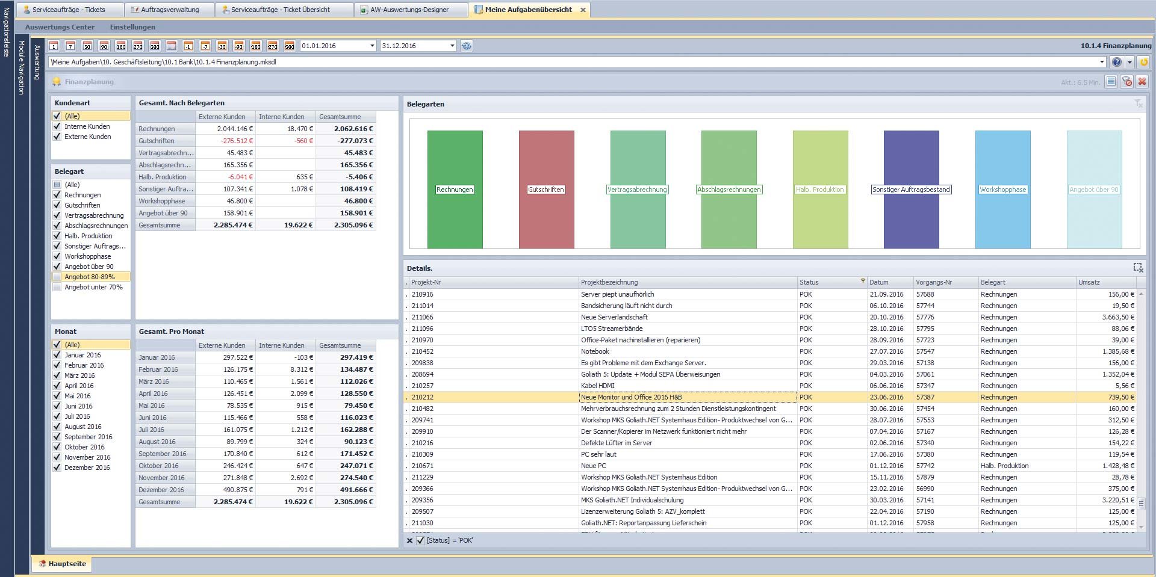Open help with the blue question mark icon
The width and height of the screenshot is (1156, 577).
[x=1116, y=62]
